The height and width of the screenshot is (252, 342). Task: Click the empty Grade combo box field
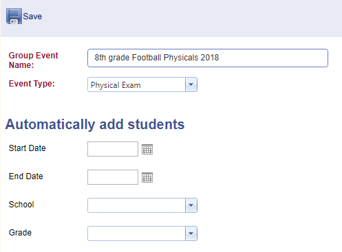coord(136,233)
